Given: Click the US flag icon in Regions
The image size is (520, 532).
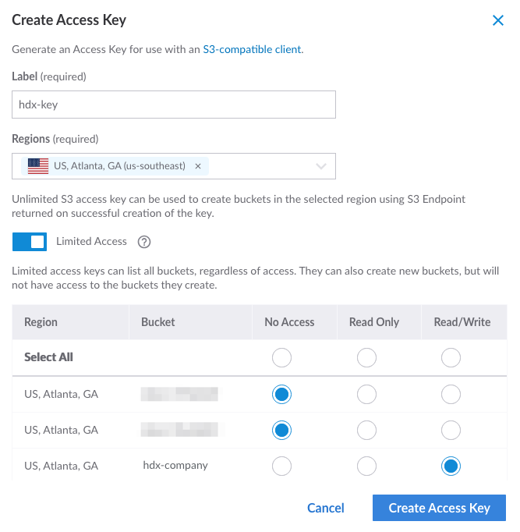Looking at the screenshot, I should click(x=37, y=166).
